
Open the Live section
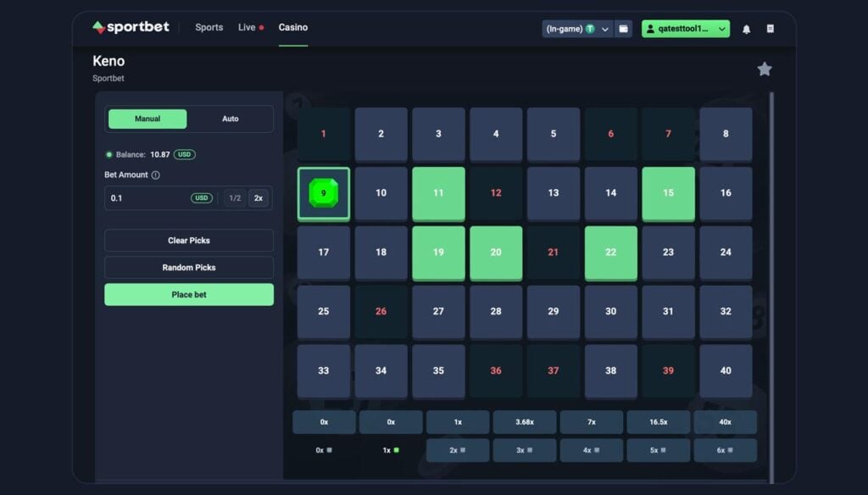pos(251,27)
